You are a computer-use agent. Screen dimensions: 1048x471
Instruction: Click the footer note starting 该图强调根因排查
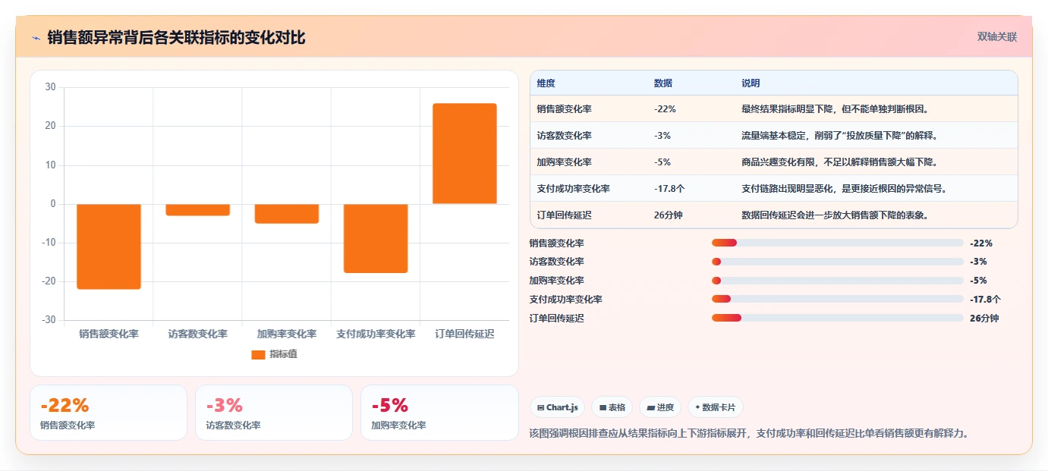point(749,434)
